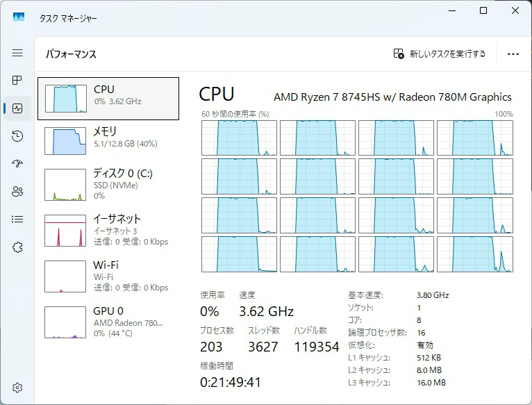Maximize the Task Manager window

483,10
